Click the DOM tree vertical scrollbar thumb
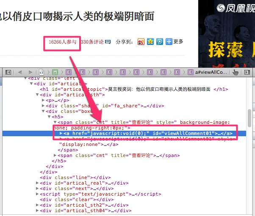The image size is (255, 216). coord(249,118)
